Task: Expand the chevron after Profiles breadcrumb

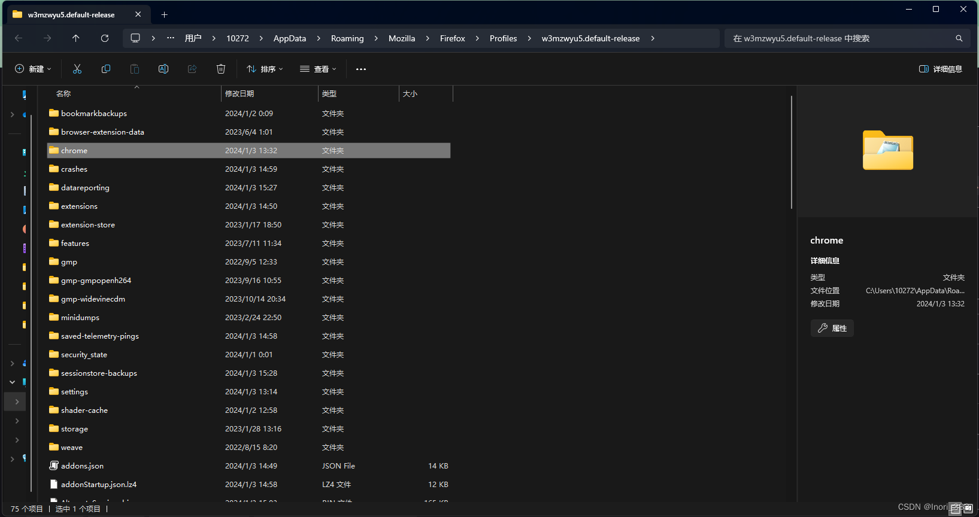Action: [x=529, y=38]
